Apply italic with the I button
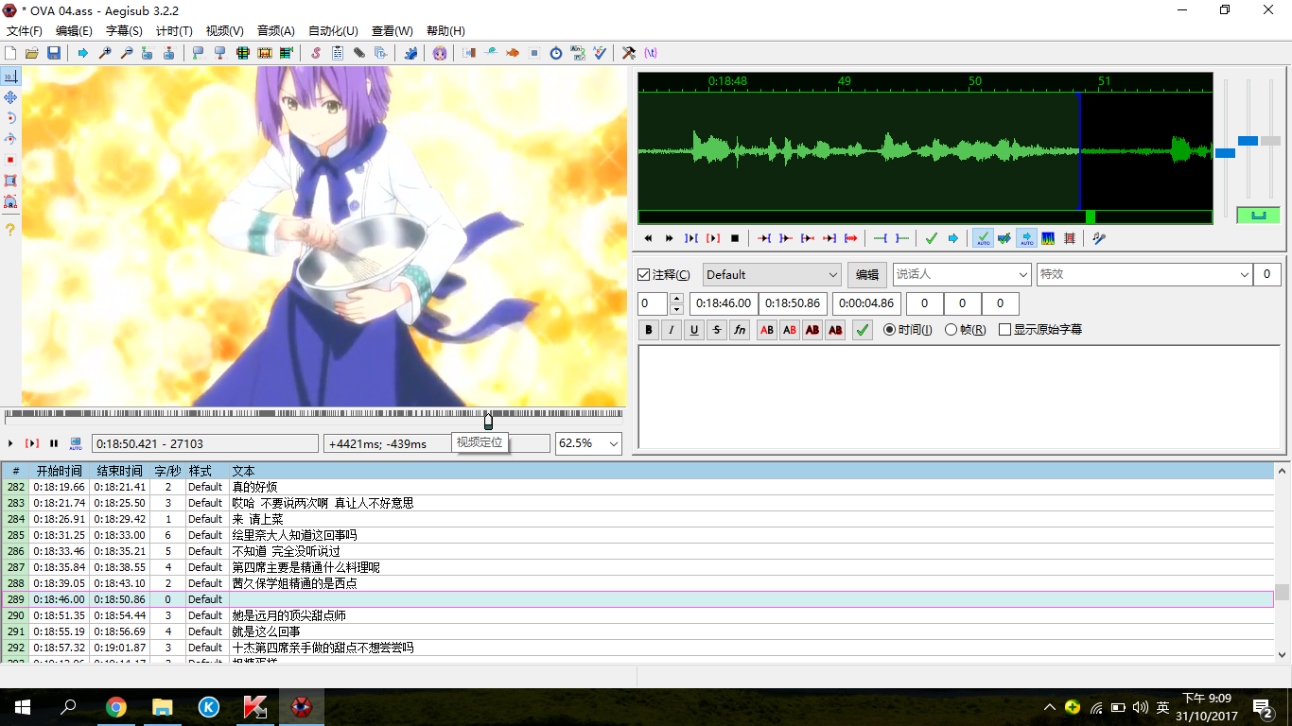This screenshot has width=1292, height=726. click(672, 330)
